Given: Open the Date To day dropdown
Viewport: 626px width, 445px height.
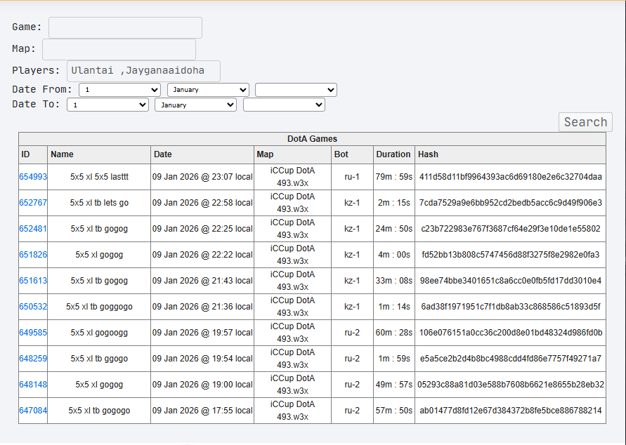Looking at the screenshot, I should [107, 105].
